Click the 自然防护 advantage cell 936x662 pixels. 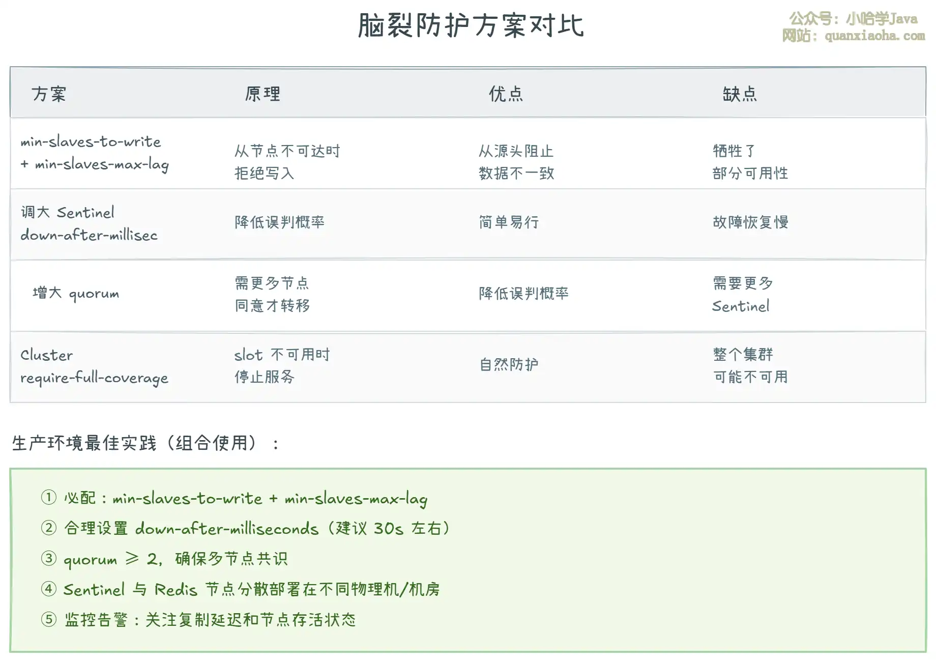[x=509, y=364]
